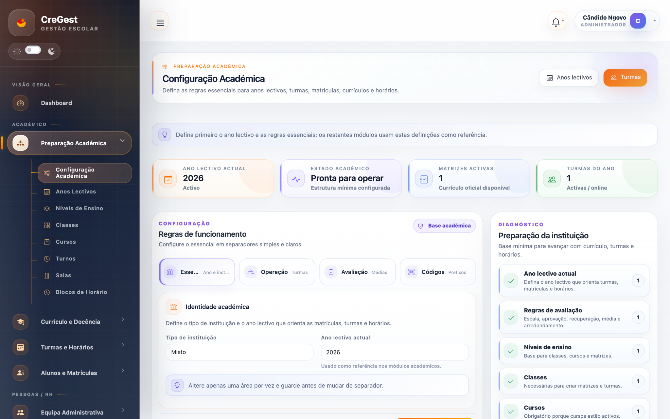Open the Ano lectivo actual 2026 field
The image size is (670, 419).
pos(395,352)
